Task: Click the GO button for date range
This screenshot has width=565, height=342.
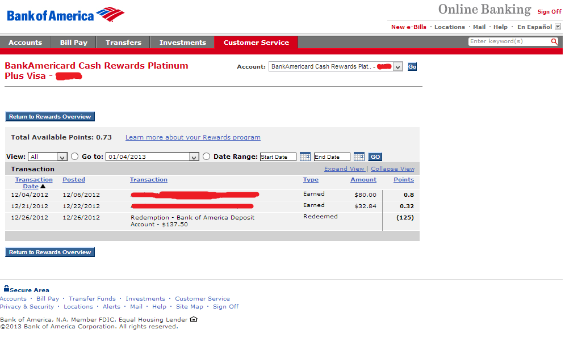Action: (x=375, y=157)
